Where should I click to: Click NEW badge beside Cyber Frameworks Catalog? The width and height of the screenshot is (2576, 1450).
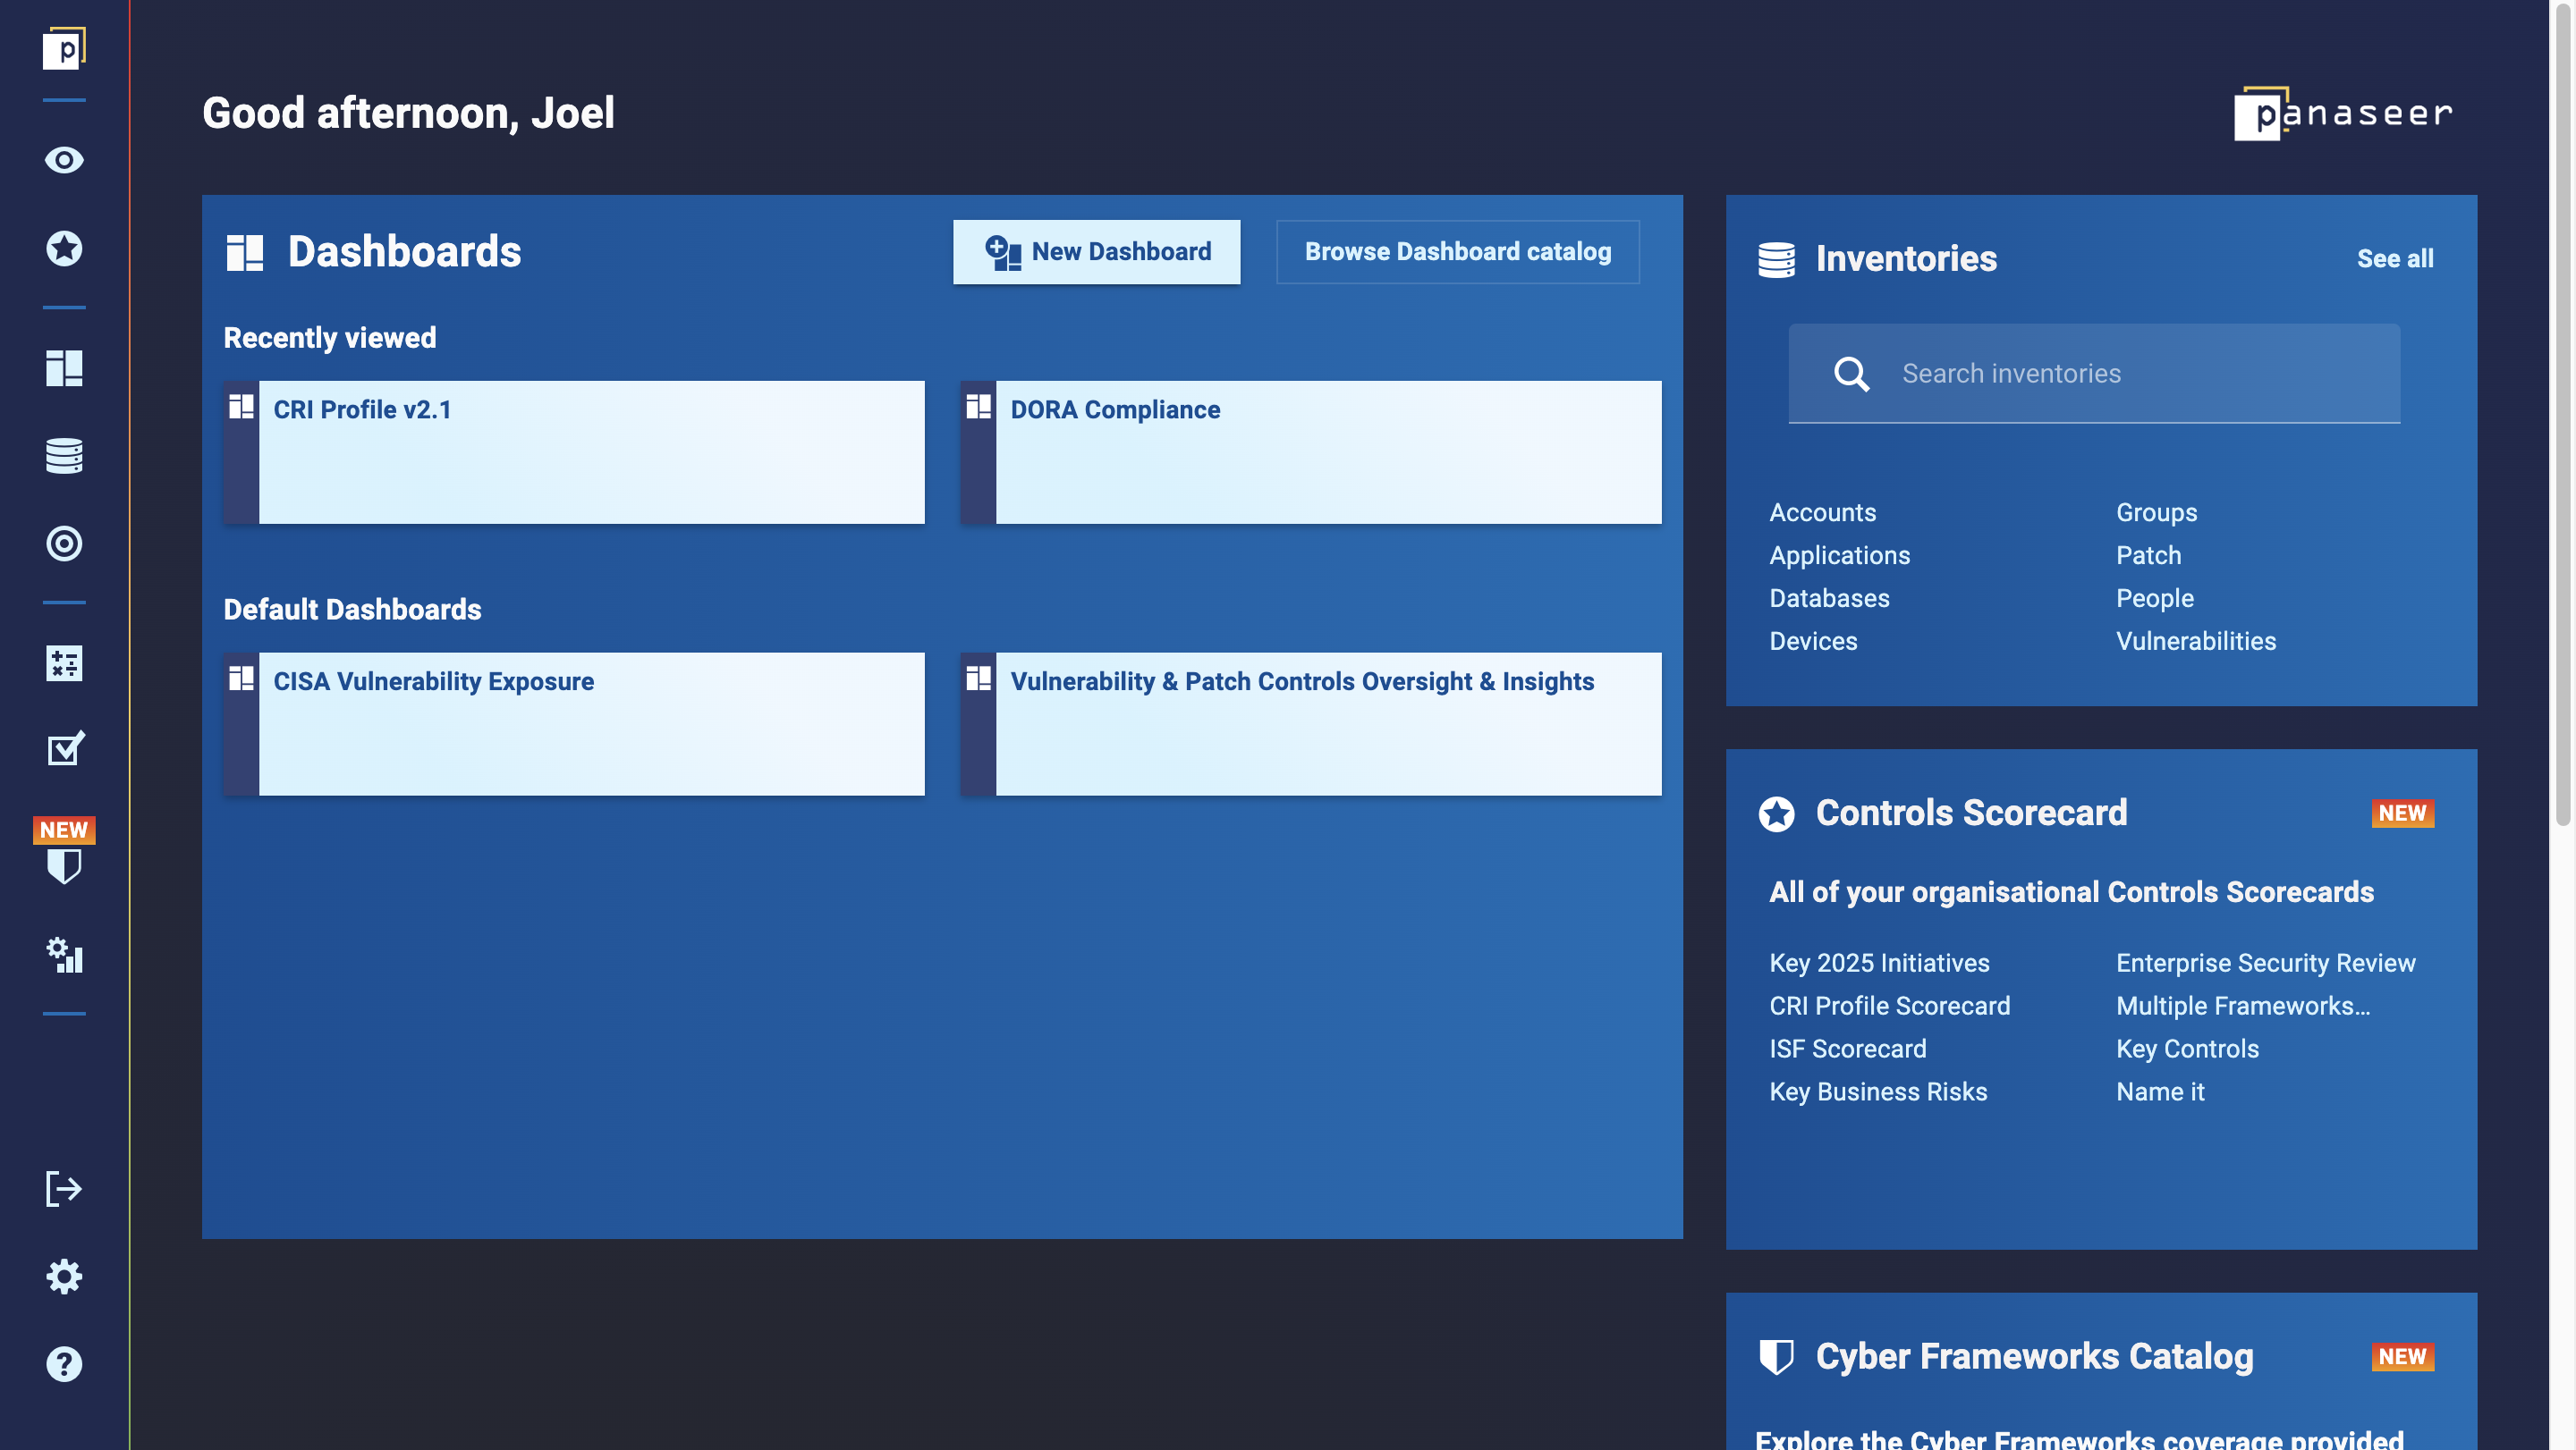2402,1357
